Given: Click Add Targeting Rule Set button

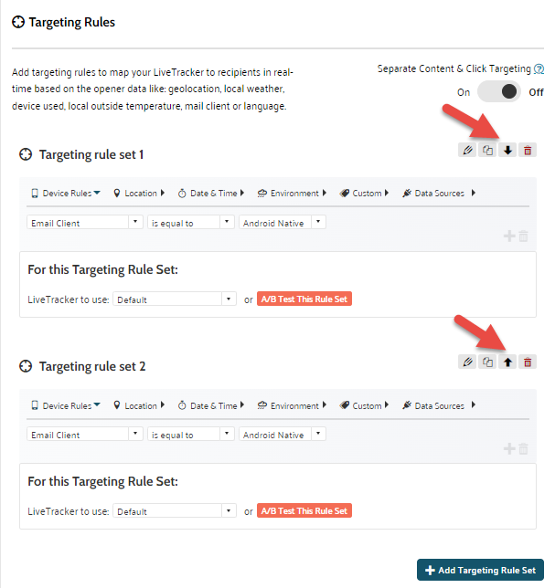Looking at the screenshot, I should (480, 571).
